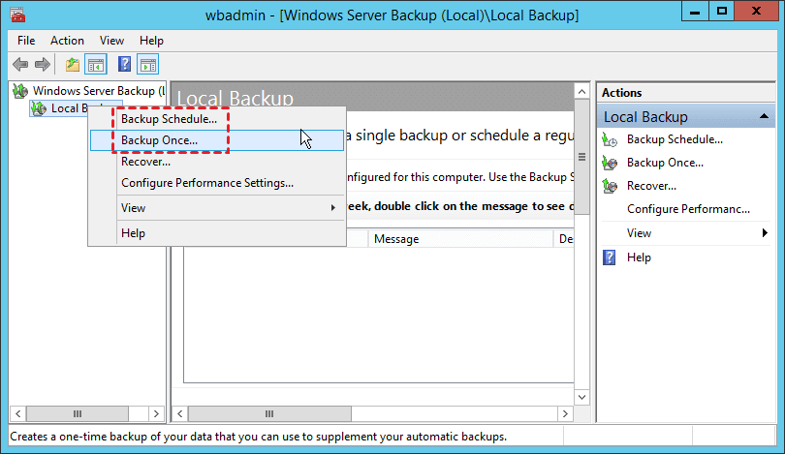Open the View menu in menu bar
Viewport: 785px width, 454px height.
[111, 41]
